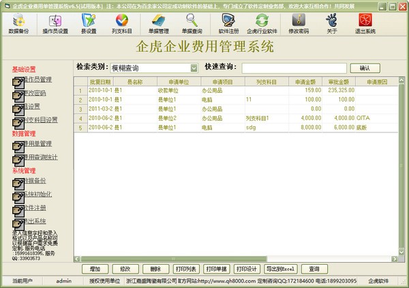Click the 快速查询 input field

pos(294,68)
